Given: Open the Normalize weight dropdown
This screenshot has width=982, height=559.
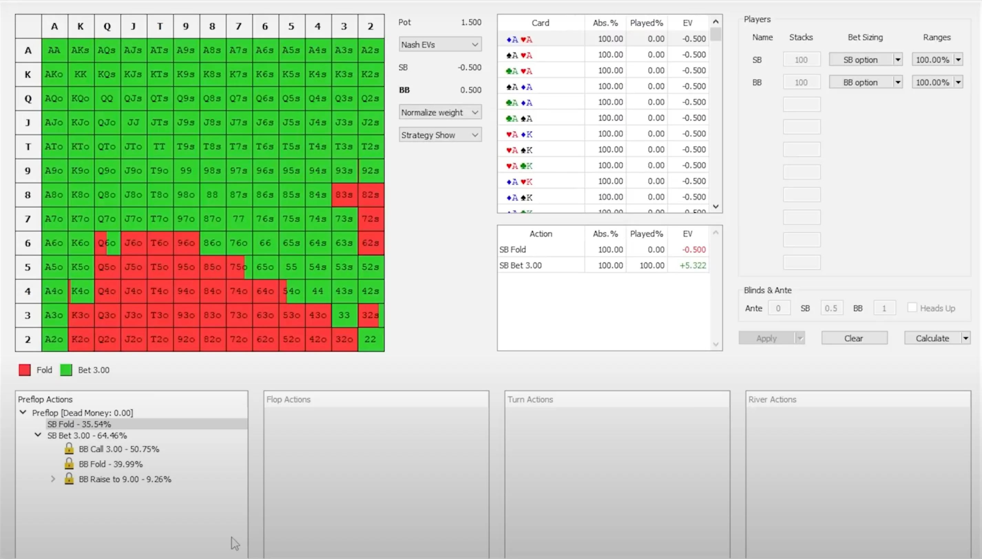Looking at the screenshot, I should point(440,112).
